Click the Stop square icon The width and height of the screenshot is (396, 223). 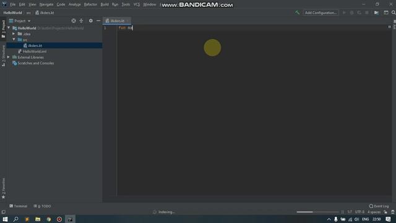tap(367, 12)
